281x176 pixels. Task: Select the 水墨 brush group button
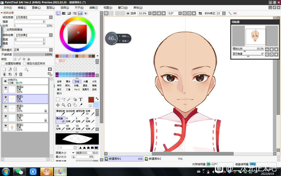tap(86, 81)
